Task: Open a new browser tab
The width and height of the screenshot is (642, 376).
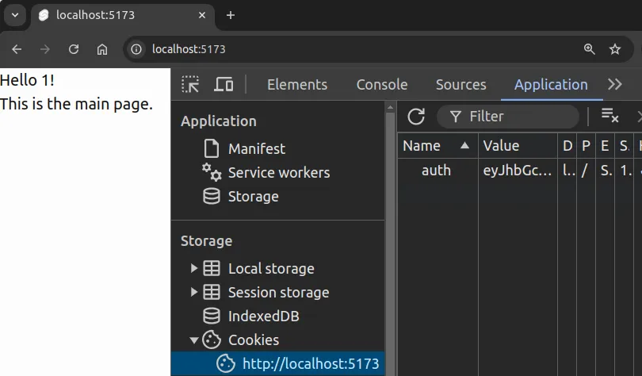Action: (231, 15)
